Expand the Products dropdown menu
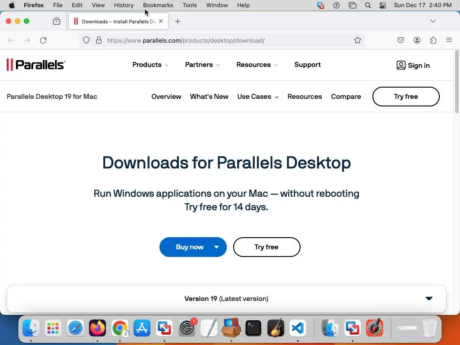Screen dimensions: 460x345 tap(150, 65)
